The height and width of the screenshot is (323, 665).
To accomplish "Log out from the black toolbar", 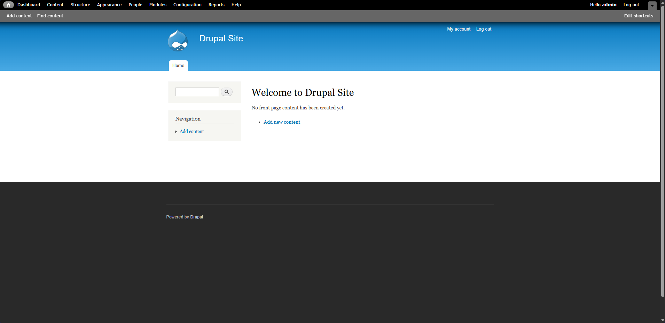I will tap(631, 5).
